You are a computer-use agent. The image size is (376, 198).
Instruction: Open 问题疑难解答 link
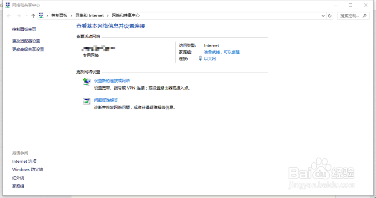106,100
